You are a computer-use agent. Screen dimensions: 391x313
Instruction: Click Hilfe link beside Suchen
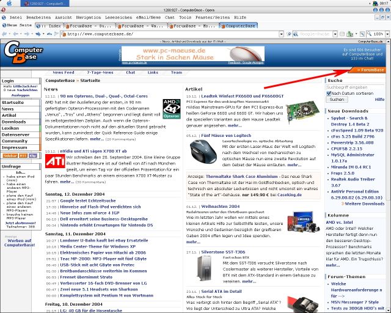pos(379,100)
